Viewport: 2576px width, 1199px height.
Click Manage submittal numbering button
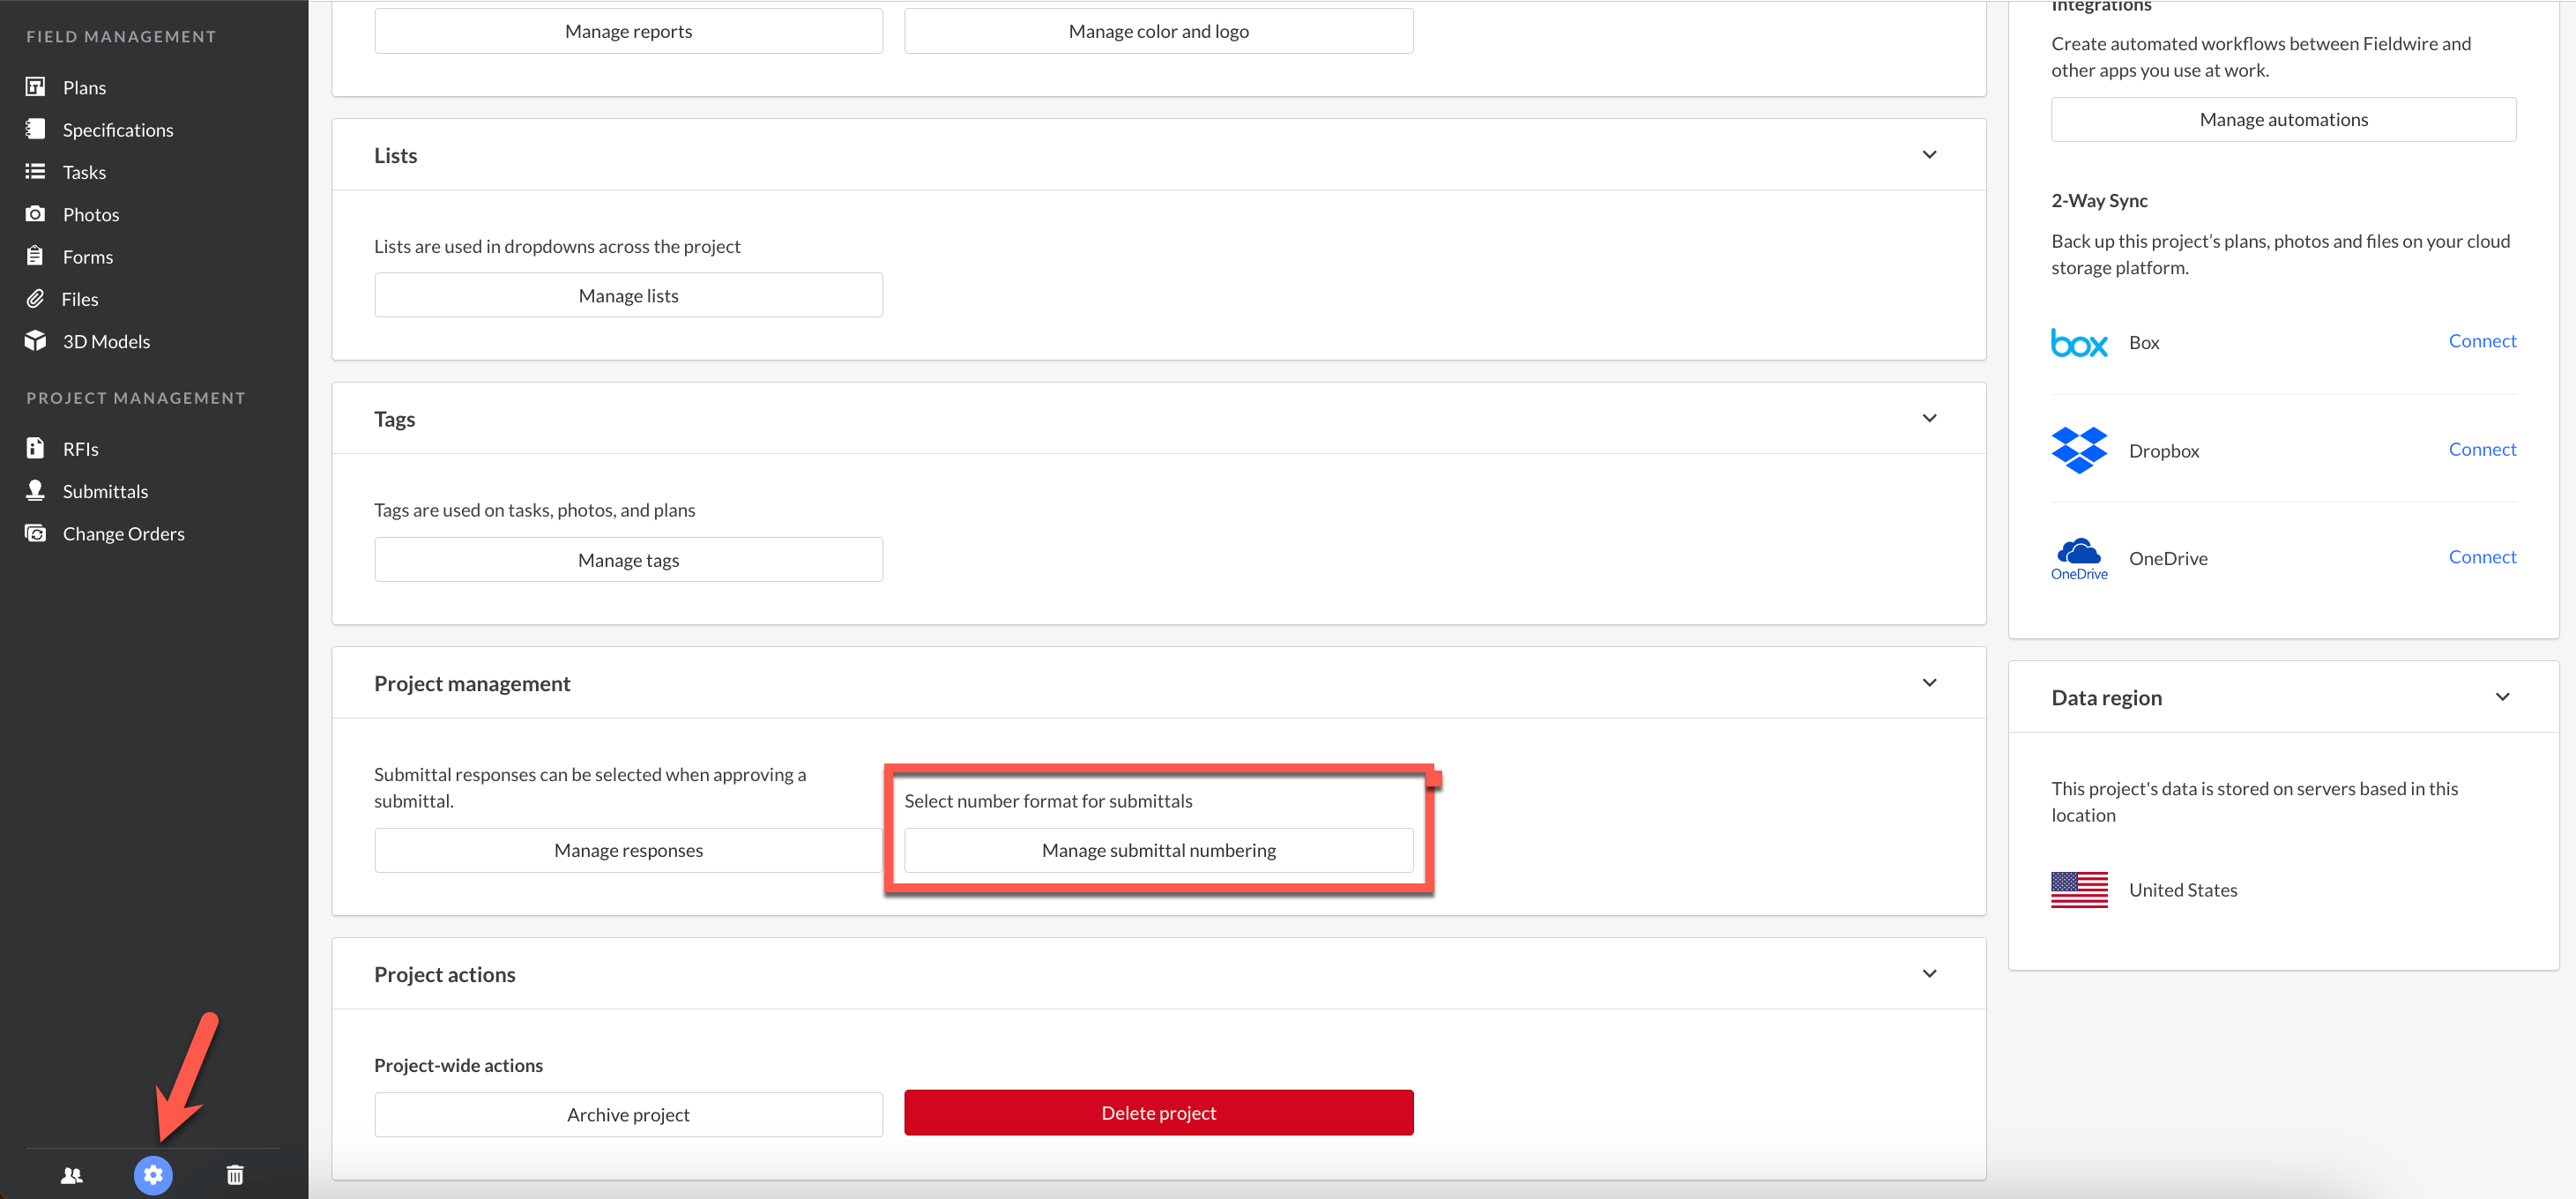pyautogui.click(x=1158, y=850)
